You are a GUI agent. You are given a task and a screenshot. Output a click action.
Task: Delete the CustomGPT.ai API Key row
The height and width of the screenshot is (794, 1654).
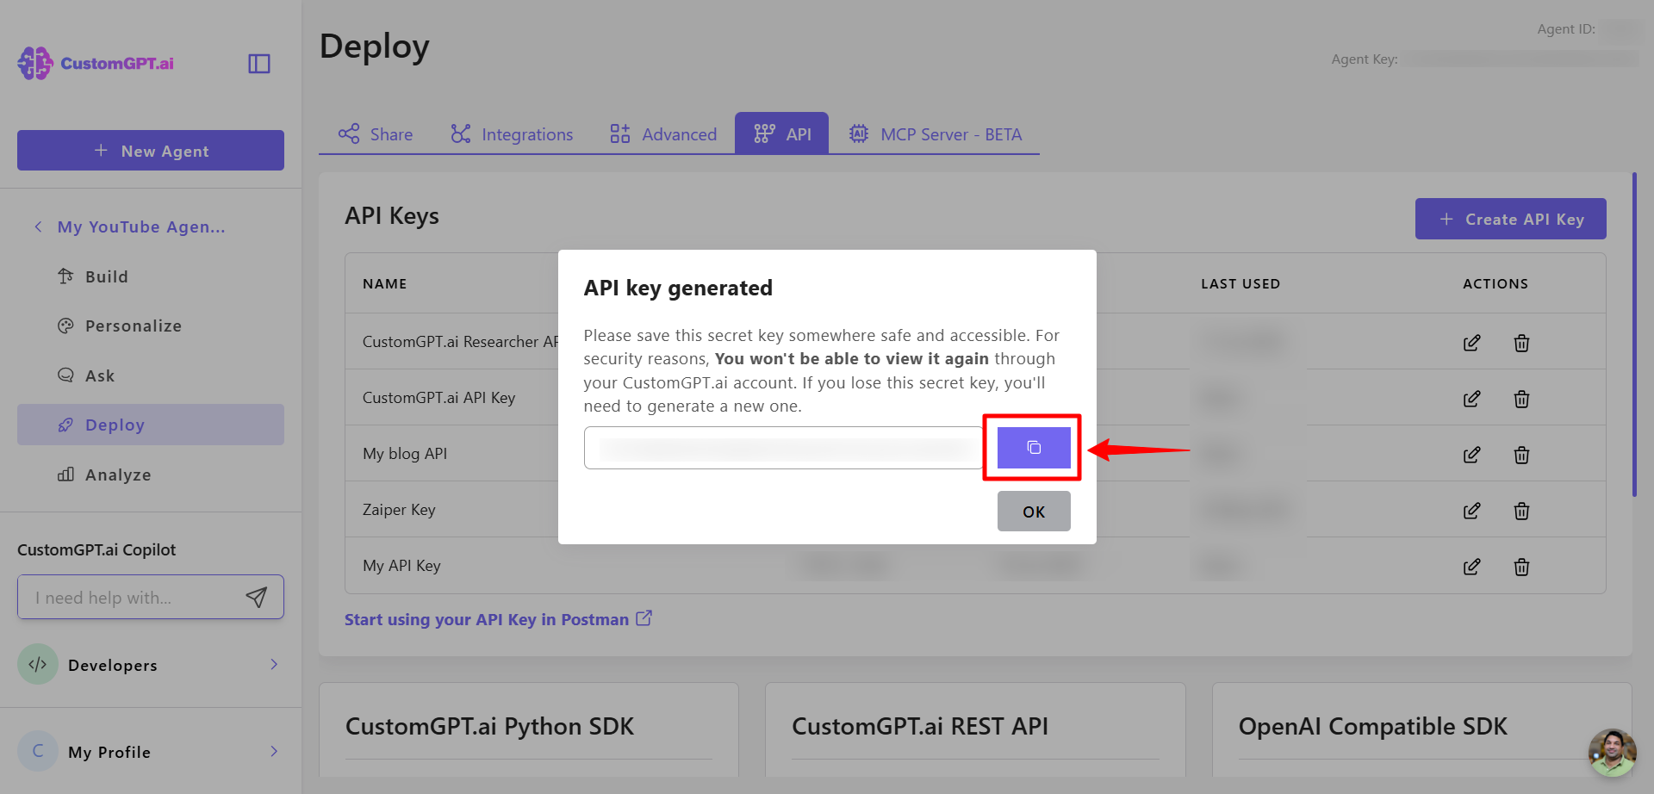pos(1522,399)
